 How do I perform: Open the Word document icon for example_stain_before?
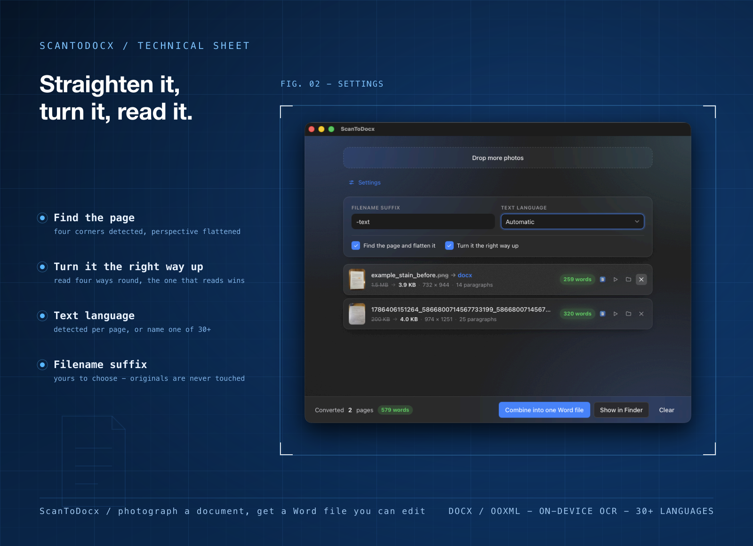click(x=602, y=280)
